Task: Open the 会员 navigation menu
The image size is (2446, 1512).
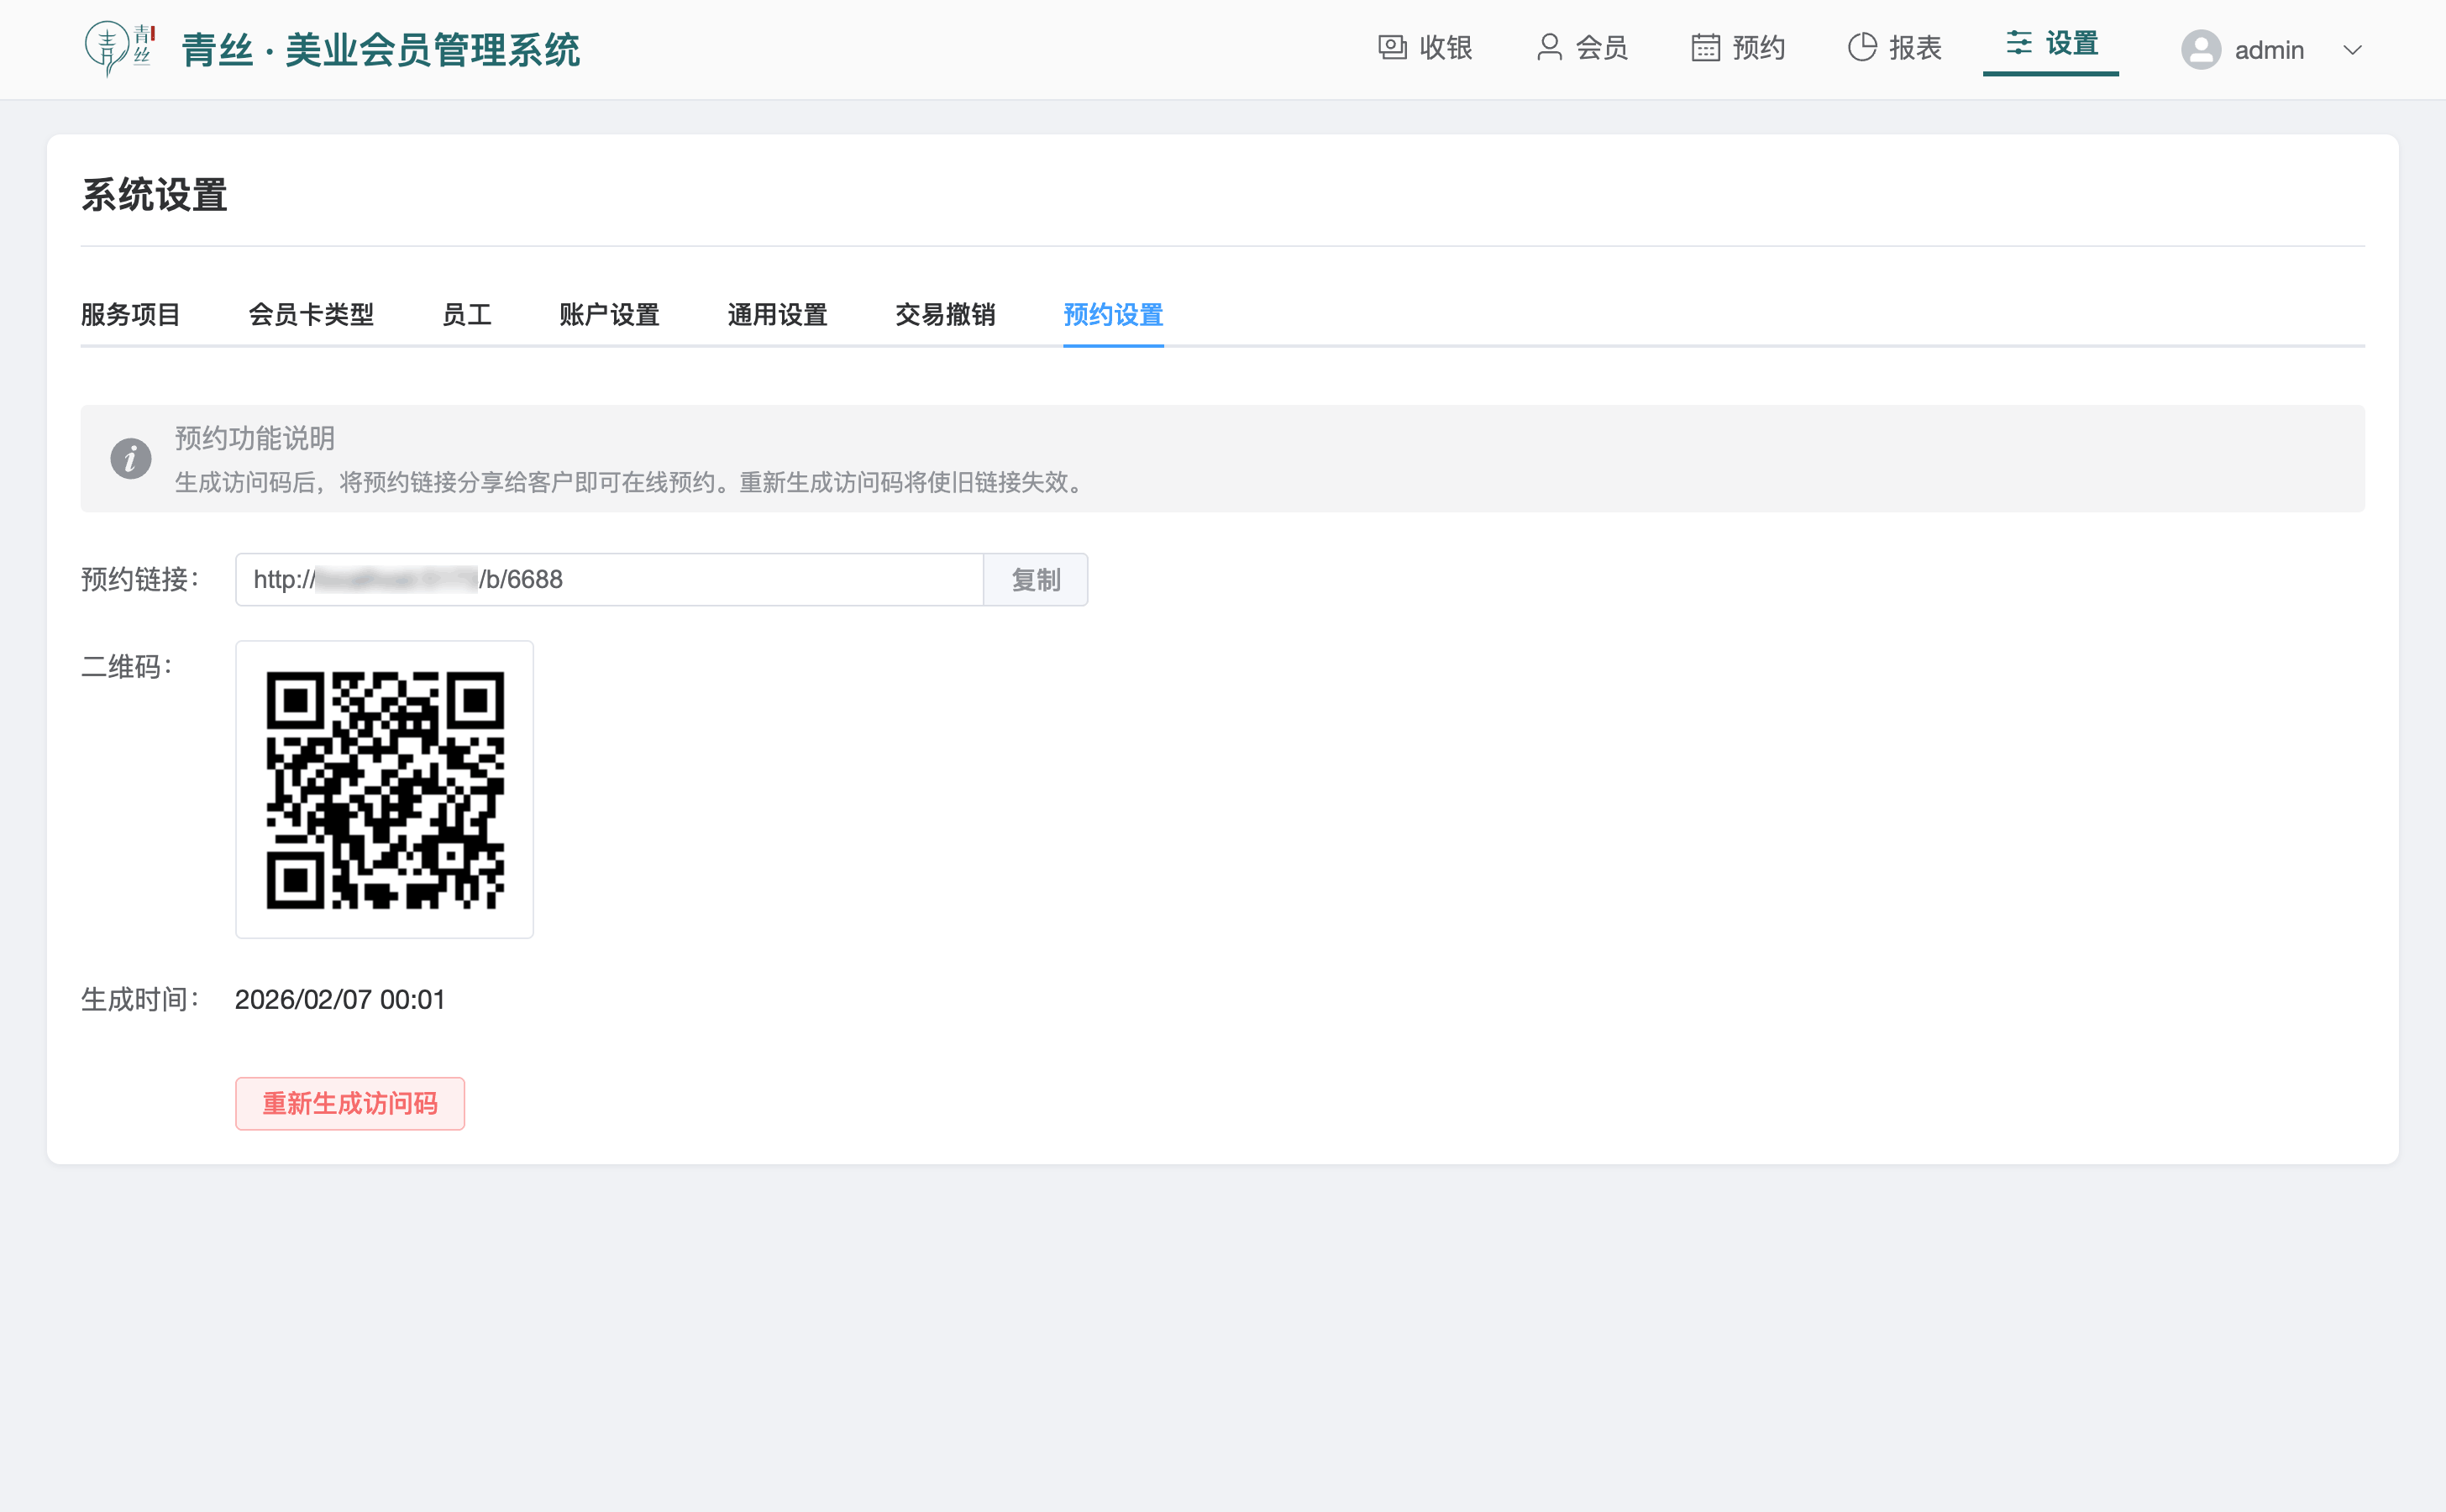Action: point(1582,47)
